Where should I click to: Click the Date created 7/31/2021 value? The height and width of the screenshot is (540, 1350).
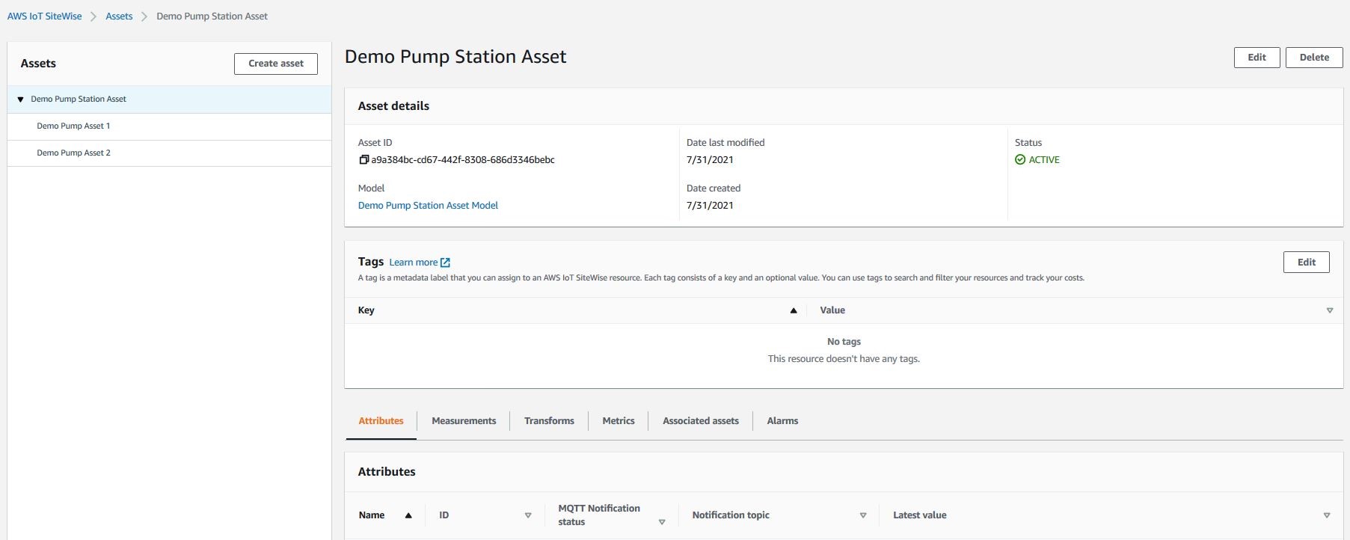point(710,206)
